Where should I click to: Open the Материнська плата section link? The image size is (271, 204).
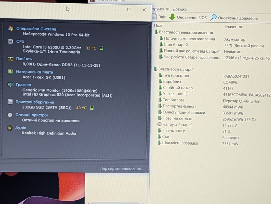point(35,72)
